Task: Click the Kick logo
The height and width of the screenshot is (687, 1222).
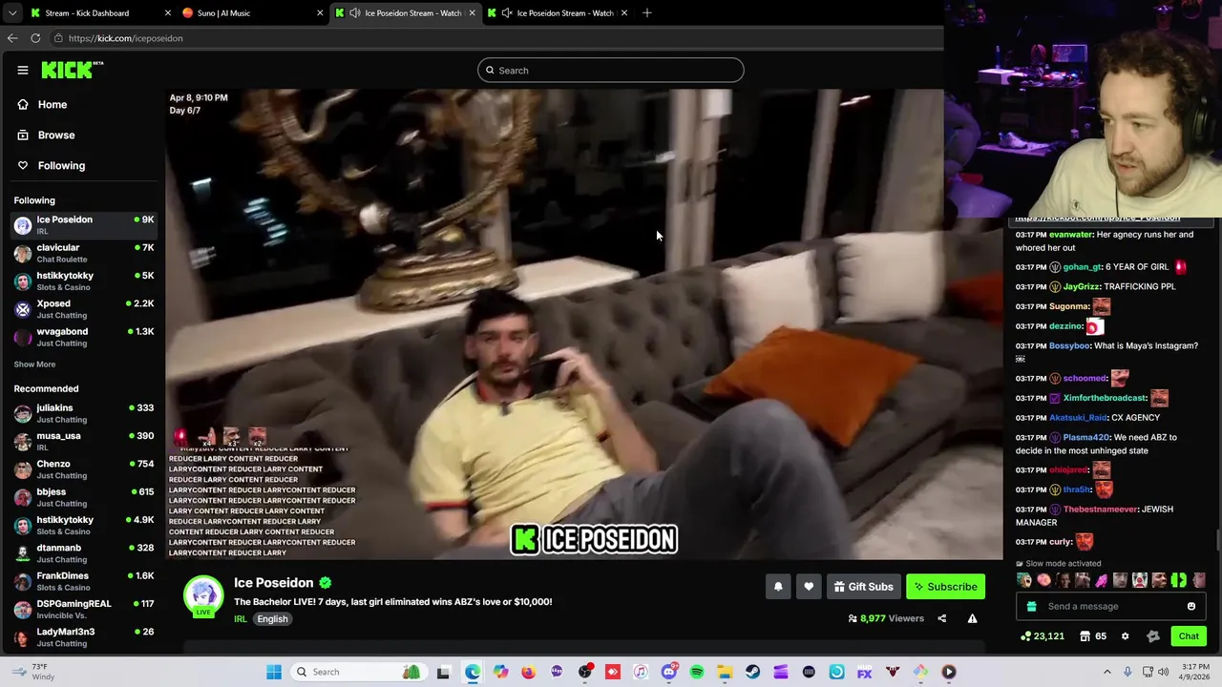Action: [x=72, y=70]
